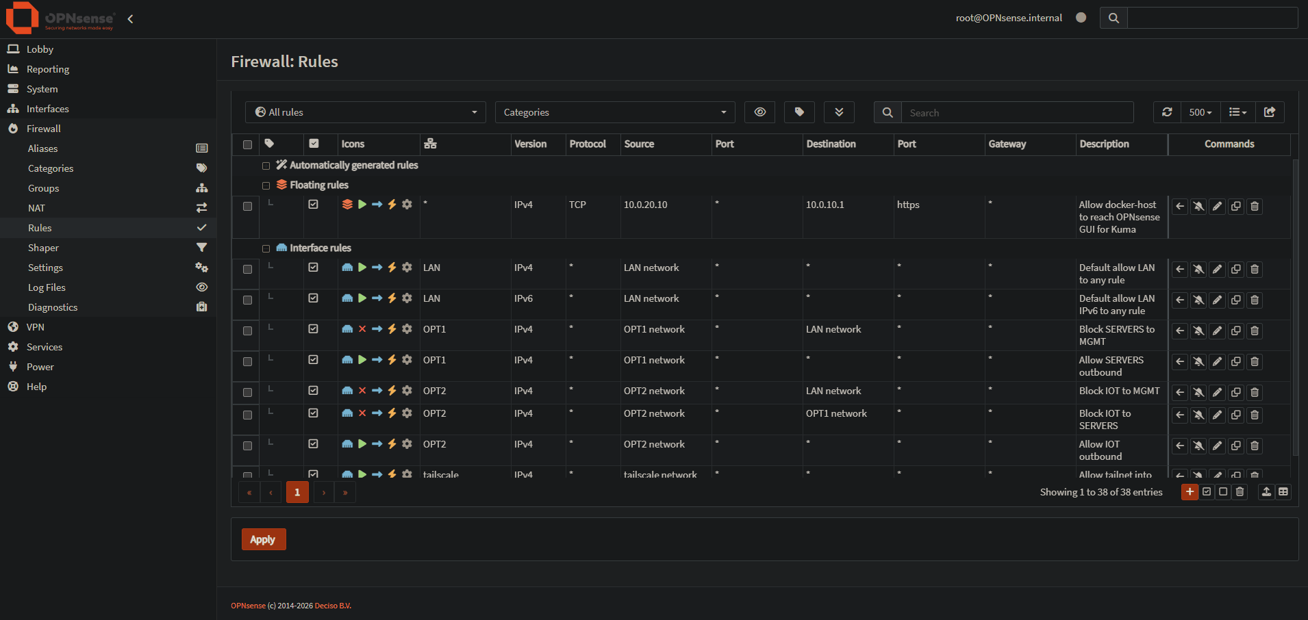Delete selected rules via footer trash icon
The width and height of the screenshot is (1308, 620).
click(x=1240, y=492)
